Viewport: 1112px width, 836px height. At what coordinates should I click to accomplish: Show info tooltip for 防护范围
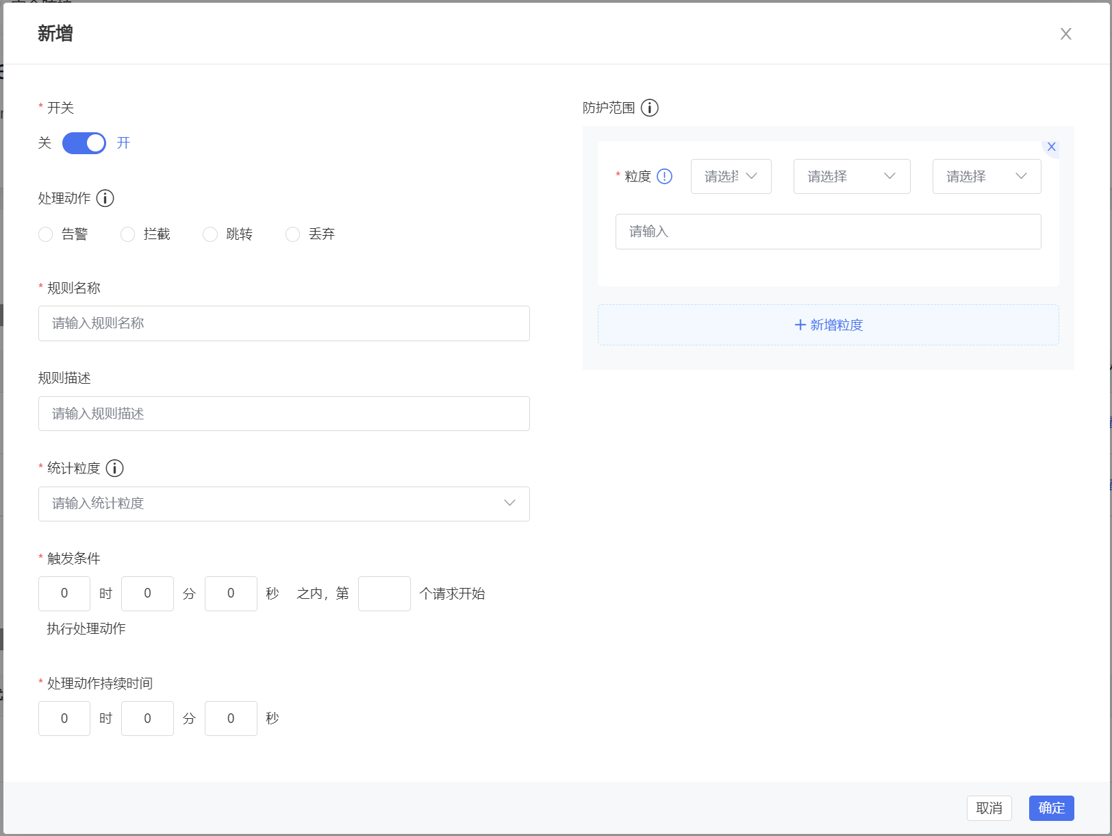coord(649,108)
